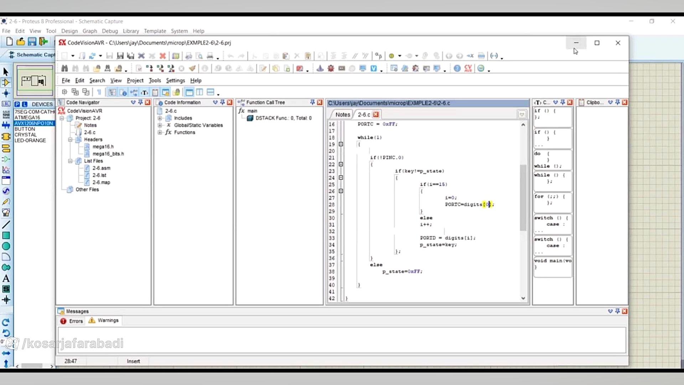The height and width of the screenshot is (385, 684).
Task: Click the L library button in Proteus devices
Action: point(25,104)
